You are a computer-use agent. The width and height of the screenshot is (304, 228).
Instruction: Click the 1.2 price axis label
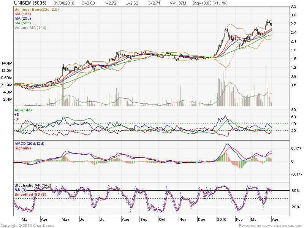pos(293,68)
